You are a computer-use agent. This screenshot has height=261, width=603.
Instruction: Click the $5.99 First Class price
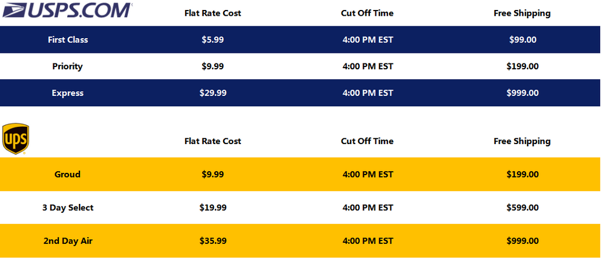point(213,39)
